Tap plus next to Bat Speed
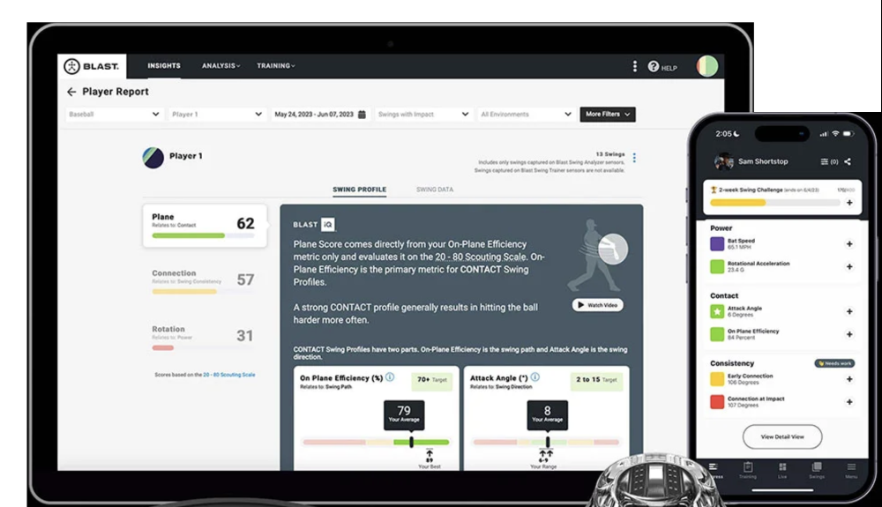The width and height of the screenshot is (882, 507). pos(849,244)
